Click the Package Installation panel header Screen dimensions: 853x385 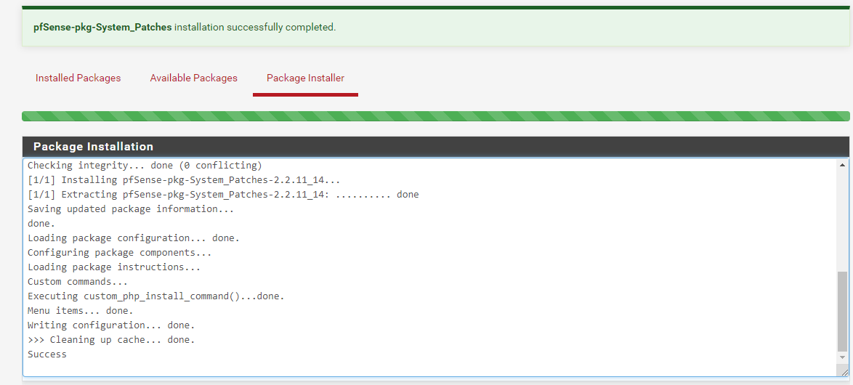click(435, 146)
